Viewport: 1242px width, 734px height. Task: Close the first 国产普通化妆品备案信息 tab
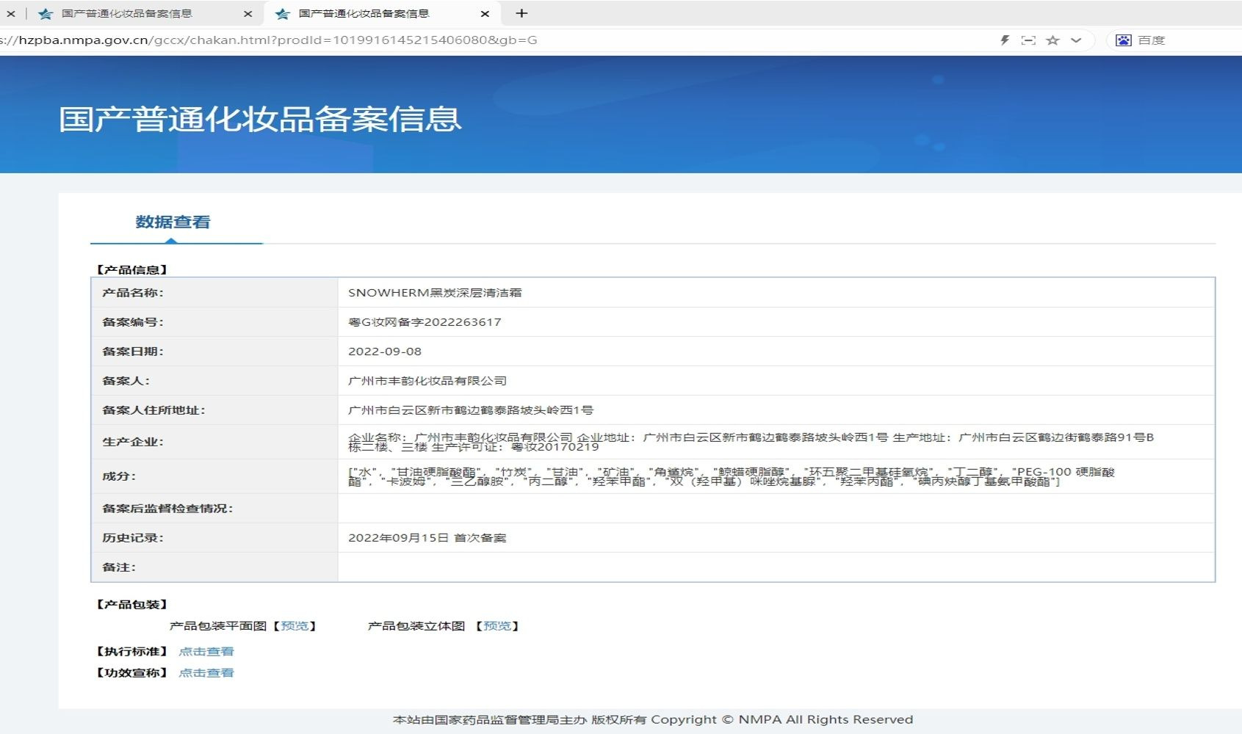(248, 14)
